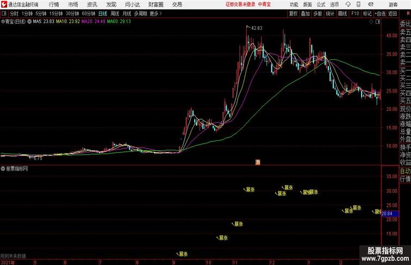Click the mobile phone icon
The height and width of the screenshot is (265, 411).
tap(358, 4)
